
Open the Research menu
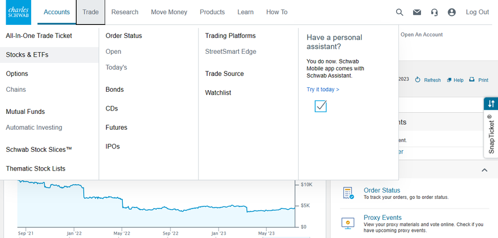point(125,12)
